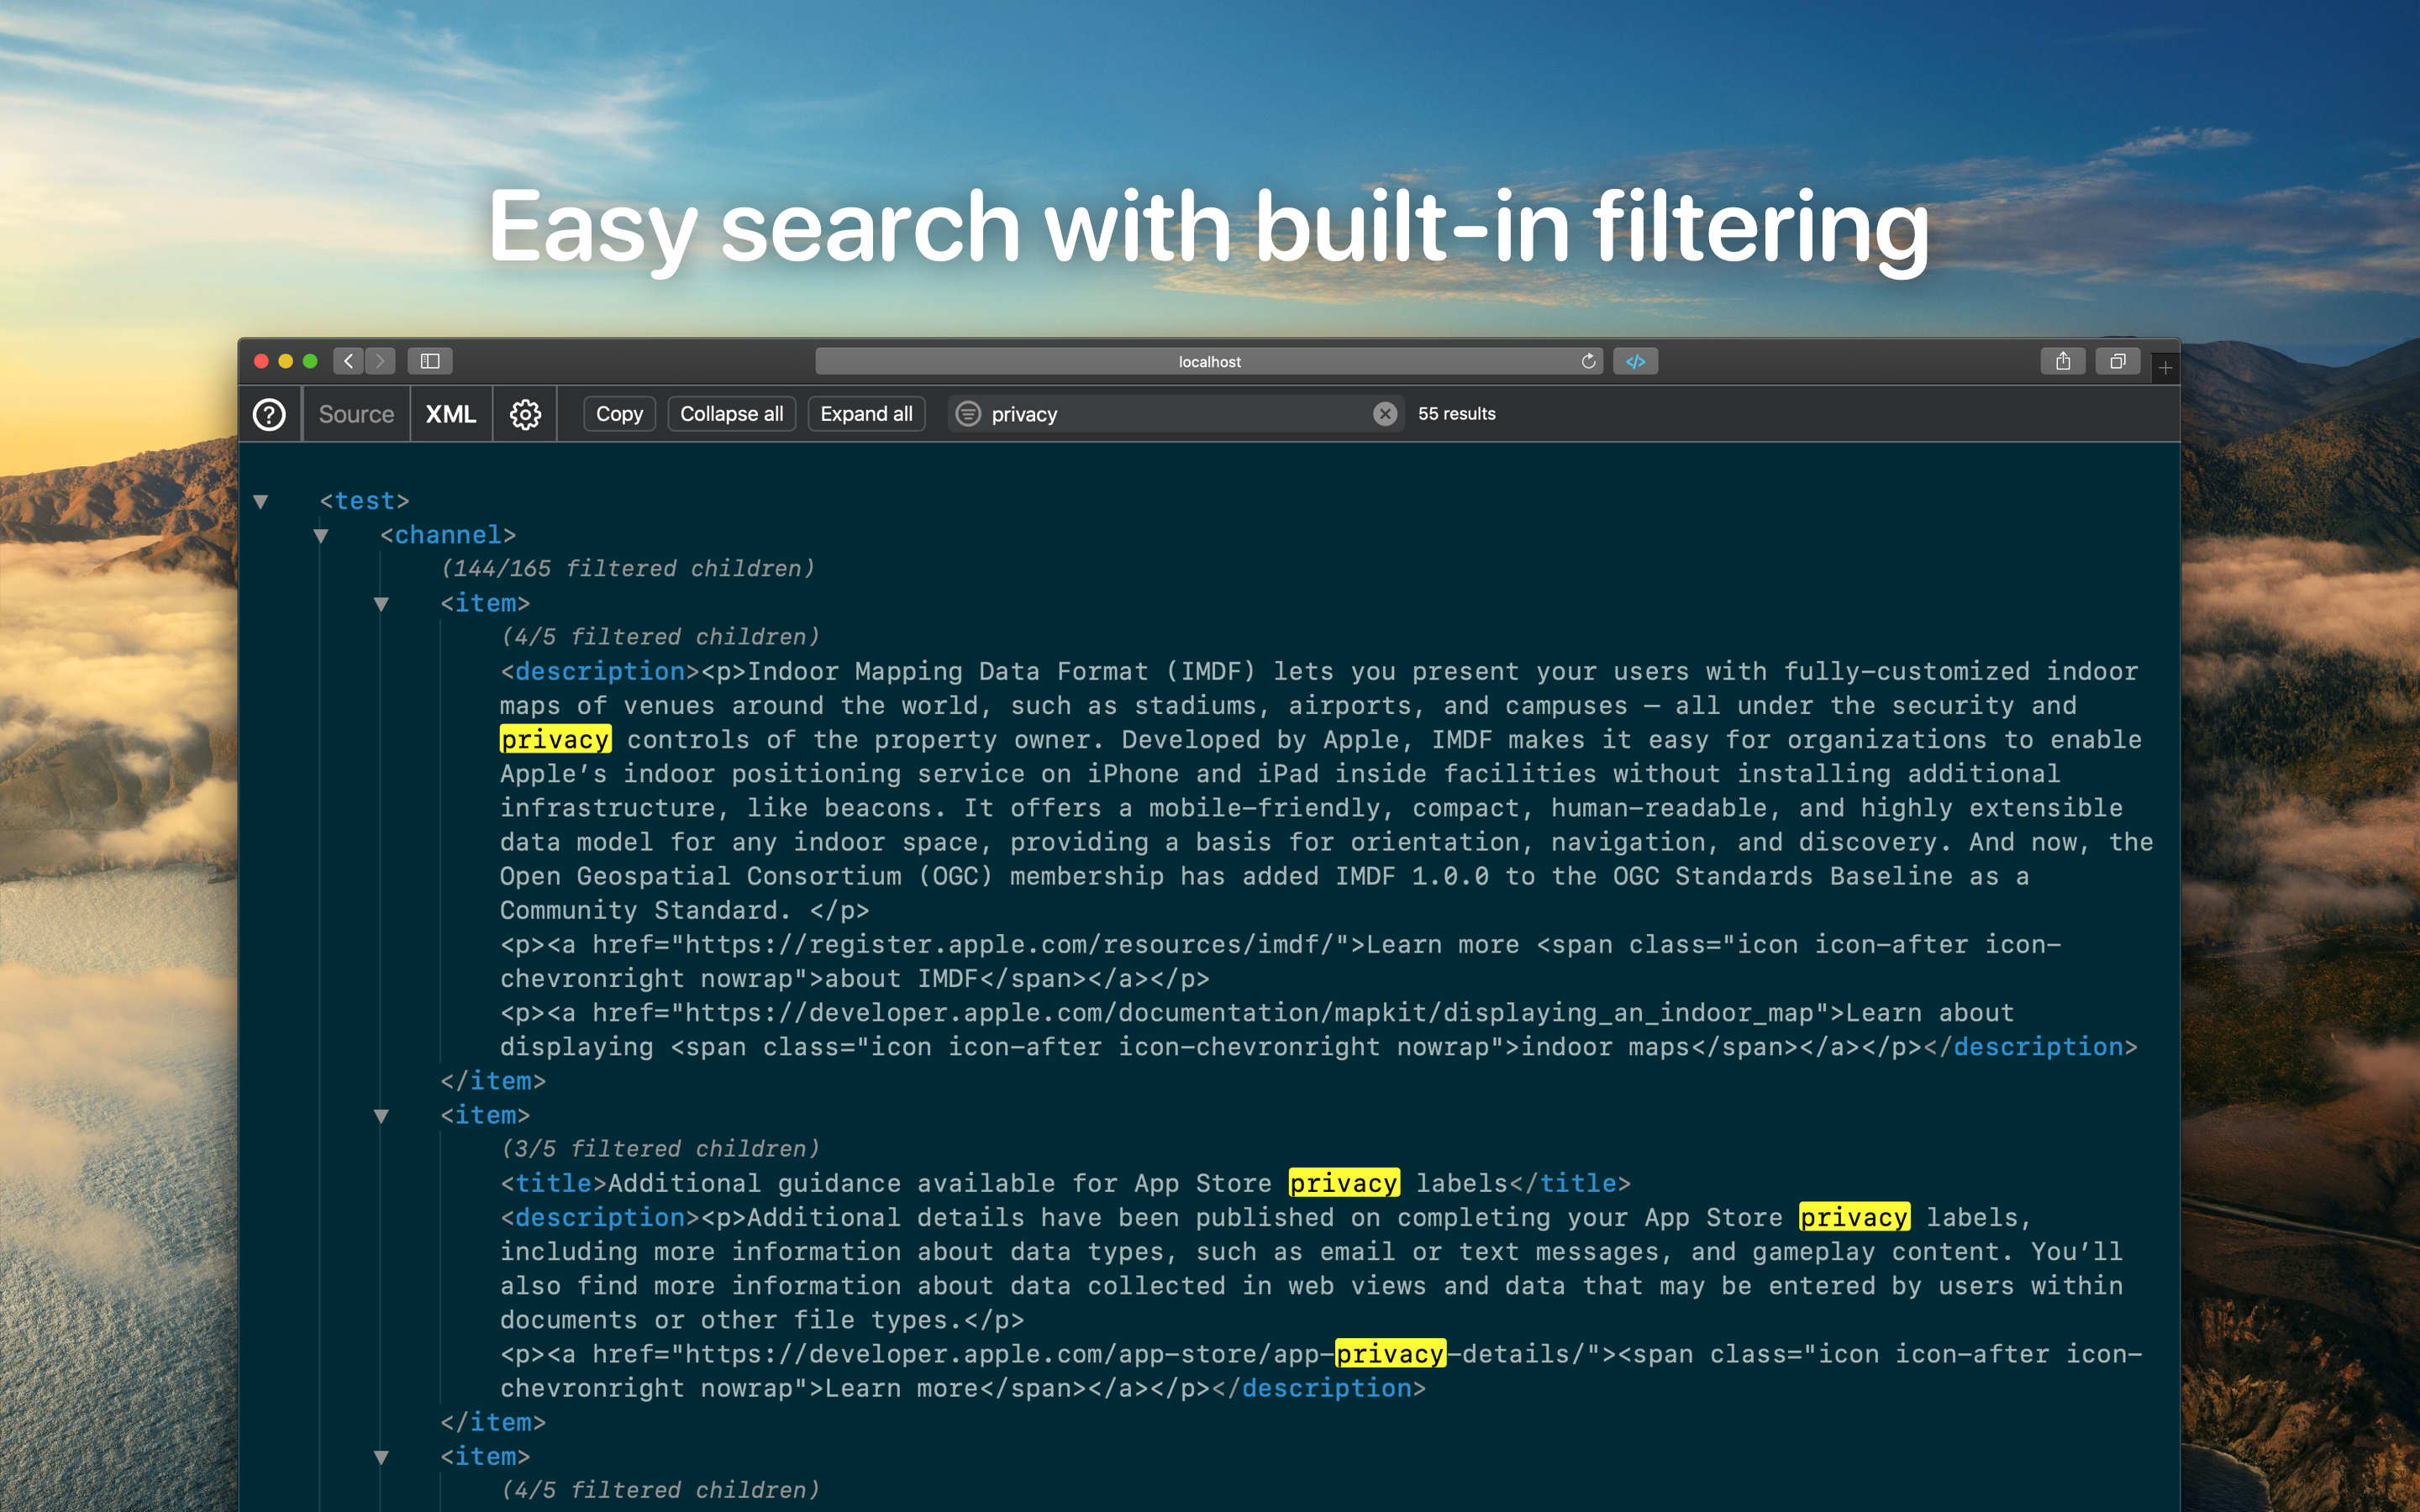Viewport: 2420px width, 1512px height.
Task: Collapse the second item node
Action: click(x=381, y=1116)
